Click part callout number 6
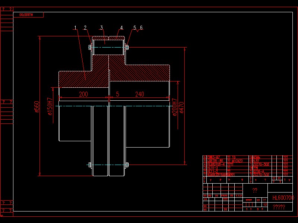Screen dimensions: 298x223 point(141,28)
